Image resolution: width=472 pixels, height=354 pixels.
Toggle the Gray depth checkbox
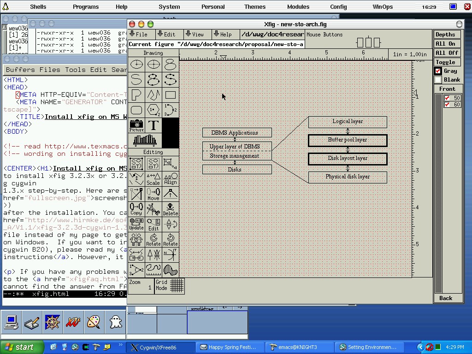(x=438, y=71)
